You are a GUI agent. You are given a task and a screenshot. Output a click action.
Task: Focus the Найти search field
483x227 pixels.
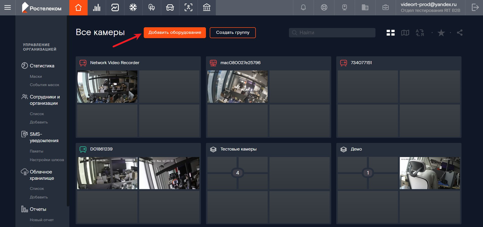pos(332,32)
